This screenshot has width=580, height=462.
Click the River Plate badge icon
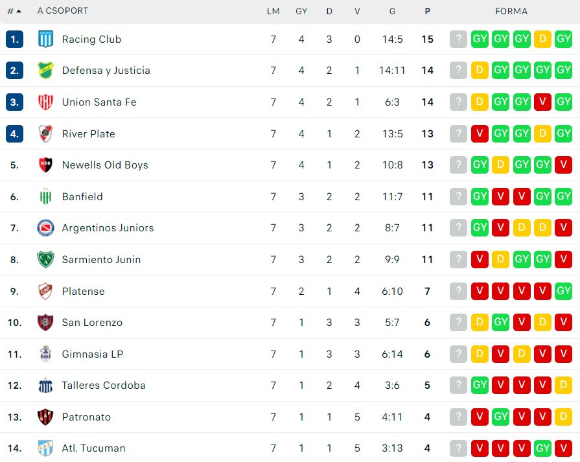[x=45, y=133]
